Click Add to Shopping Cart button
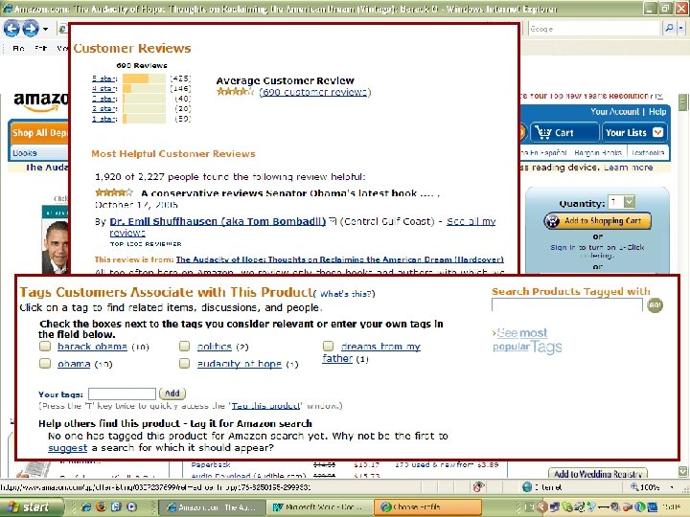690x517 pixels. click(x=598, y=221)
